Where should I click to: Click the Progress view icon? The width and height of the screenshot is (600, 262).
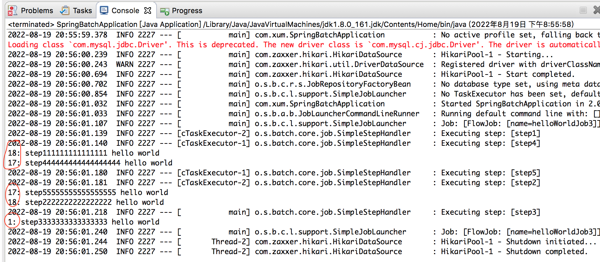(x=164, y=11)
